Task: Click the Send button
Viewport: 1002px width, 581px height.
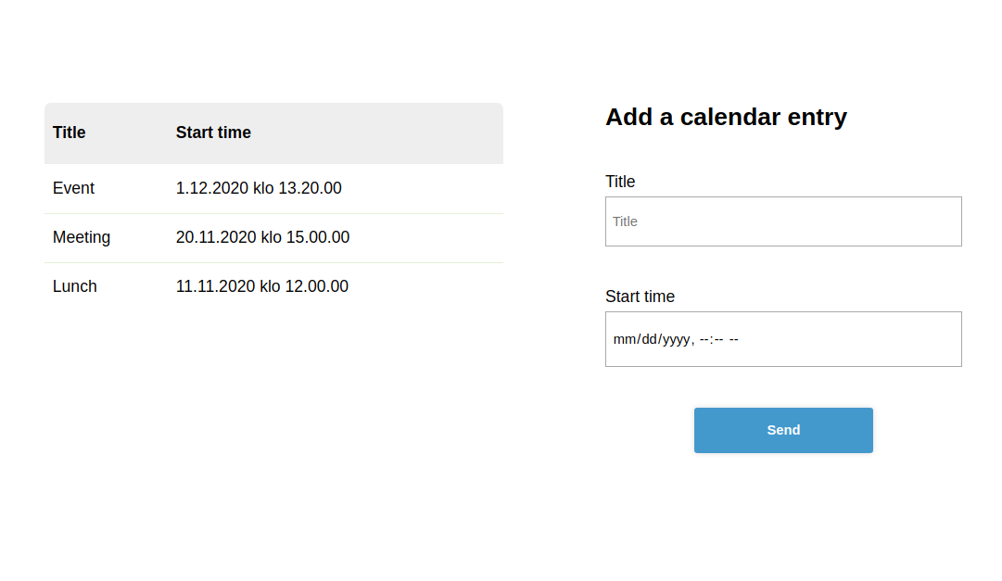Action: [783, 430]
